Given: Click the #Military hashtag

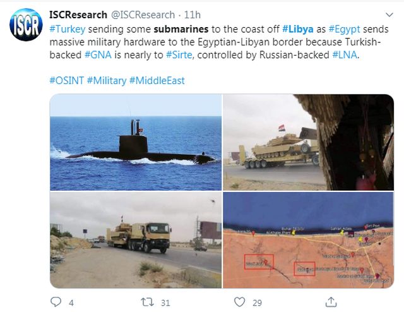Looking at the screenshot, I should click(x=107, y=81).
